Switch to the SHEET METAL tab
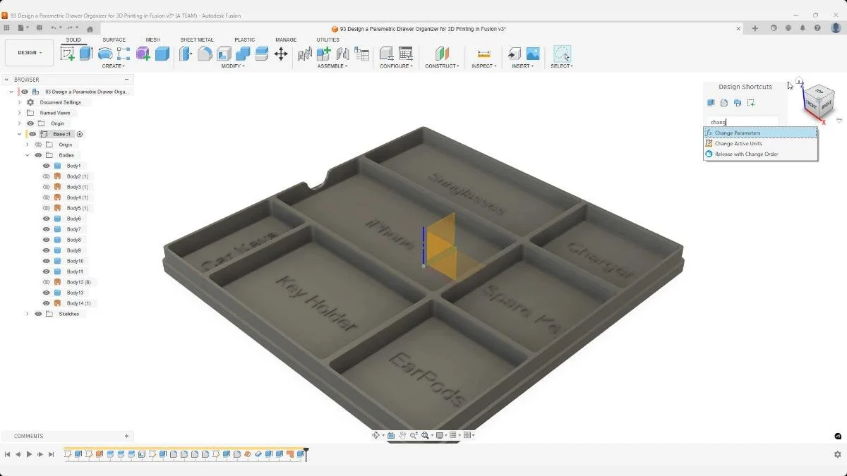The height and width of the screenshot is (476, 847). click(197, 40)
